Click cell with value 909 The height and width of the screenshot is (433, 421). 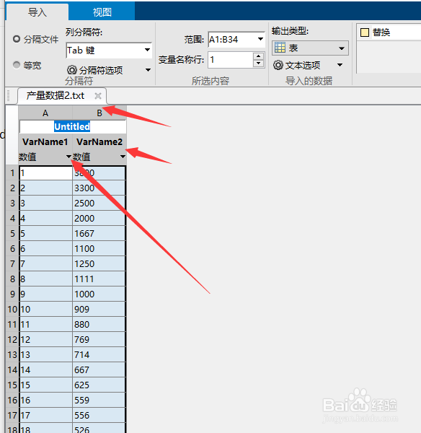pos(99,310)
